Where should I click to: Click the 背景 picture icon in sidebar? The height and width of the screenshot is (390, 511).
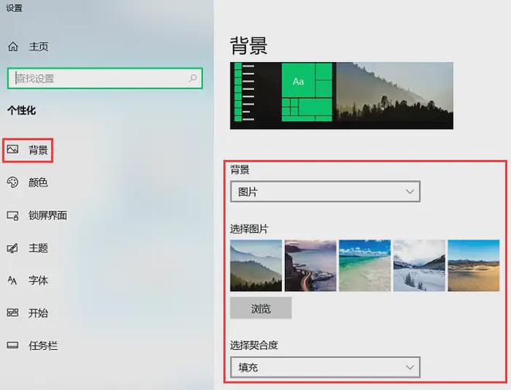tap(13, 149)
